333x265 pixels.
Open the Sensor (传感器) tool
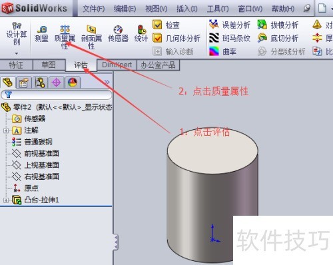[118, 34]
